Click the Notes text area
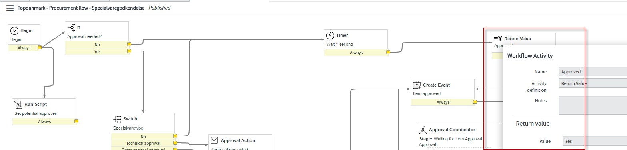 pos(593,105)
